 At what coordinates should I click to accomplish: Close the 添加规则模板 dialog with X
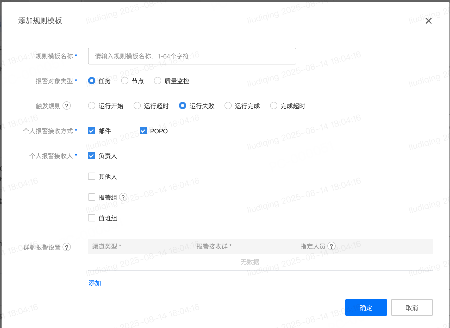(428, 21)
